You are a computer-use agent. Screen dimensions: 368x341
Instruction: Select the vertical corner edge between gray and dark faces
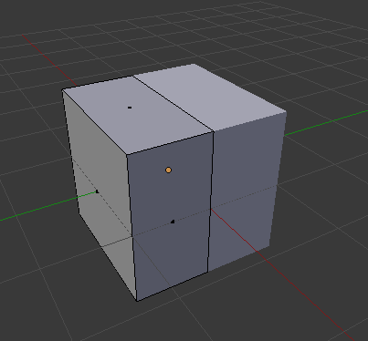[131, 228]
